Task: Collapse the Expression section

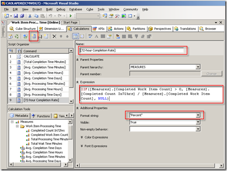Action: click(x=77, y=82)
